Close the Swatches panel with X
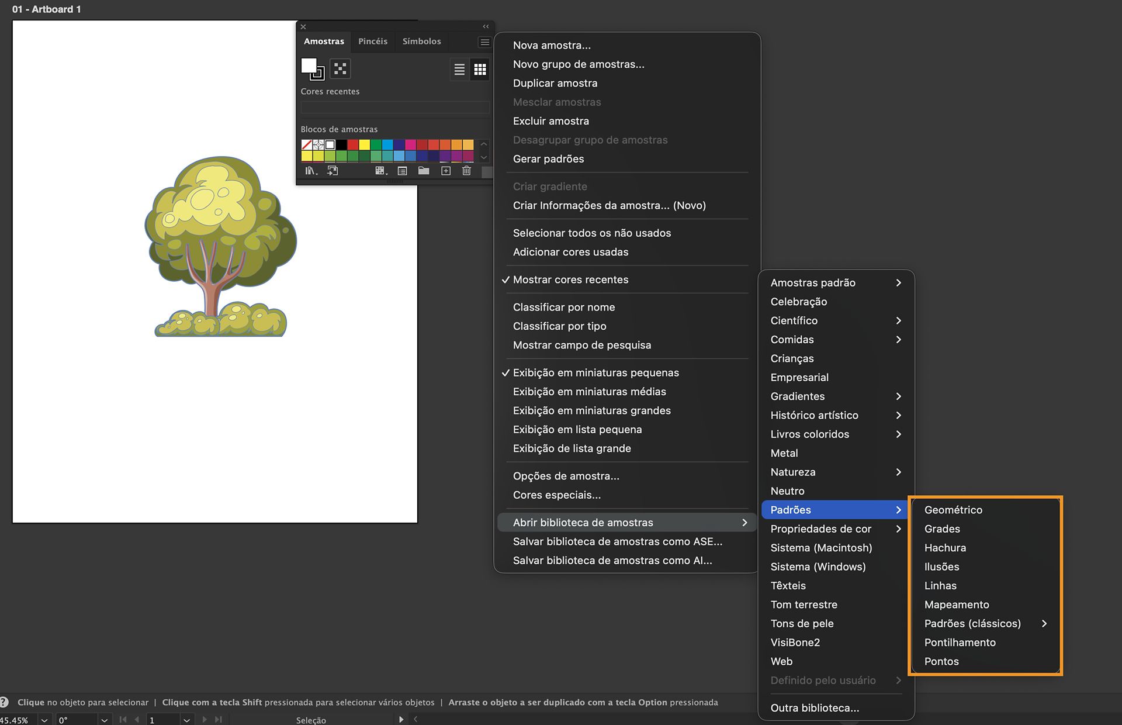1122x725 pixels. coord(303,27)
